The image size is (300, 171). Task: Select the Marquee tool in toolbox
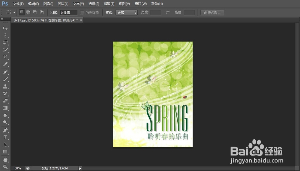point(5,36)
